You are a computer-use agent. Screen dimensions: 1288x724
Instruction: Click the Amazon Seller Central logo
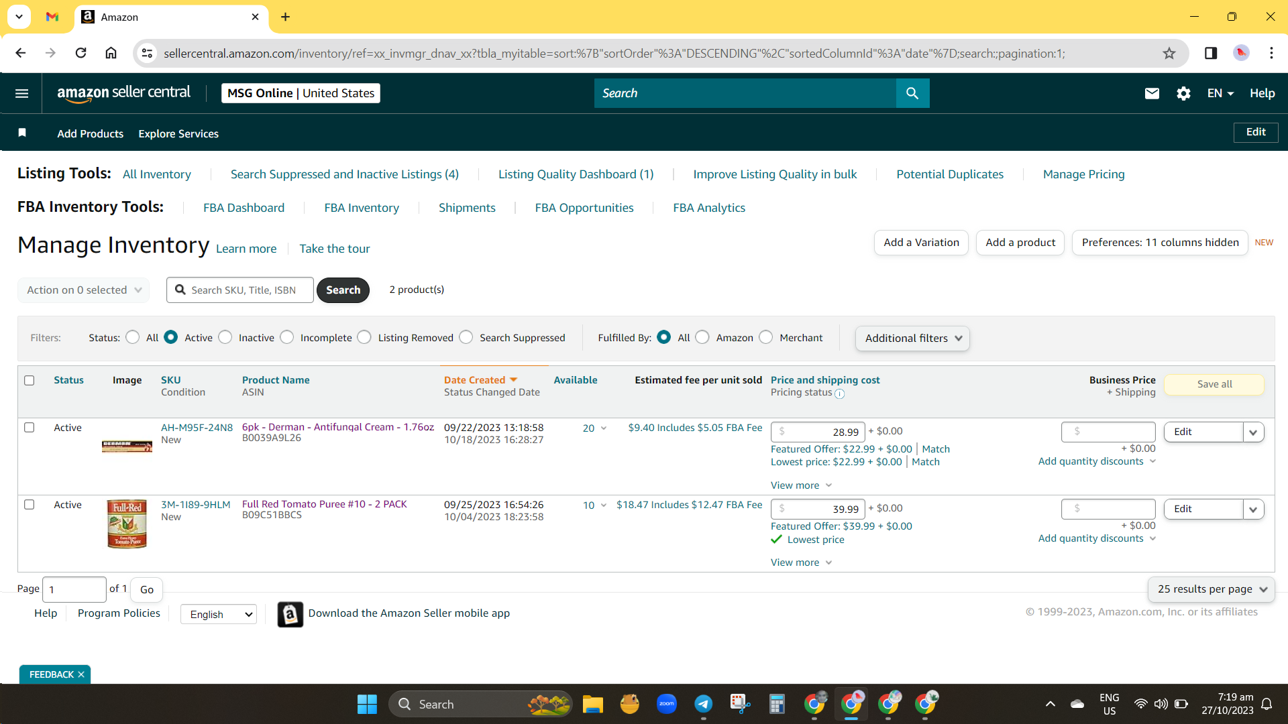click(x=124, y=93)
